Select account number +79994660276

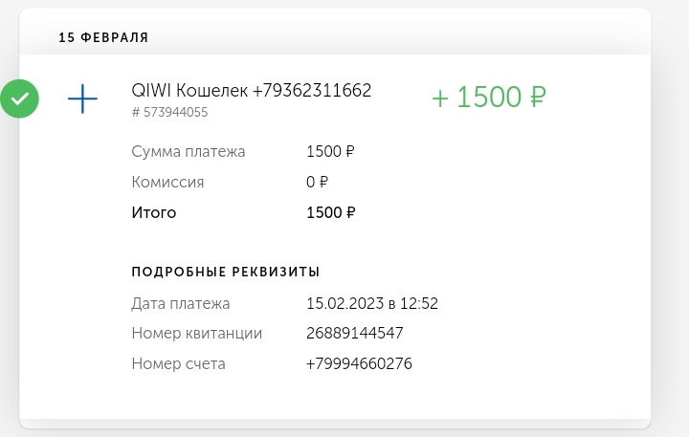click(359, 364)
